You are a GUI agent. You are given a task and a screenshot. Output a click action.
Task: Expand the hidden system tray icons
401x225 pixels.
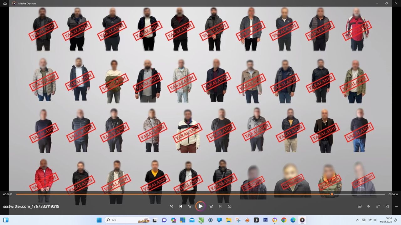(358, 220)
